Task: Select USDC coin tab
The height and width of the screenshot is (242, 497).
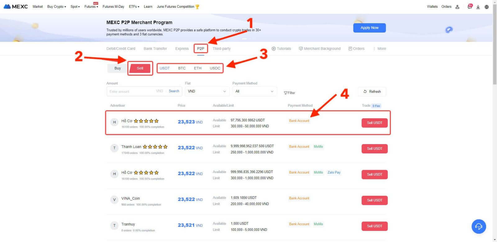Action: [x=215, y=68]
